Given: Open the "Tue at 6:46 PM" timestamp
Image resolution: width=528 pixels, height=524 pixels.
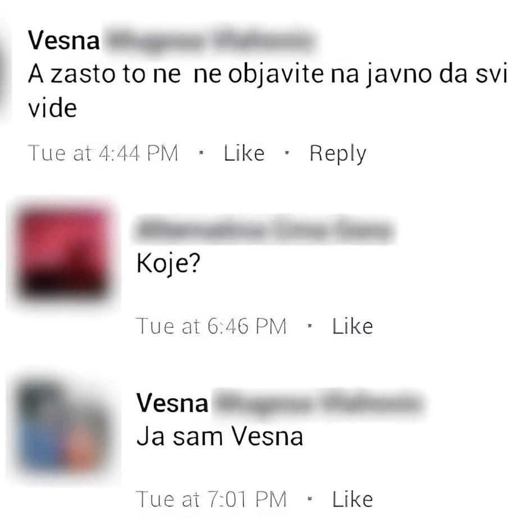Looking at the screenshot, I should (211, 326).
